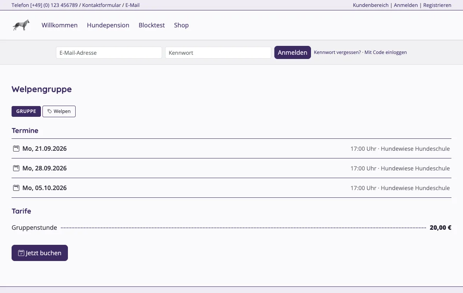
Task: Click the Tarife section heading
Action: tap(22, 211)
